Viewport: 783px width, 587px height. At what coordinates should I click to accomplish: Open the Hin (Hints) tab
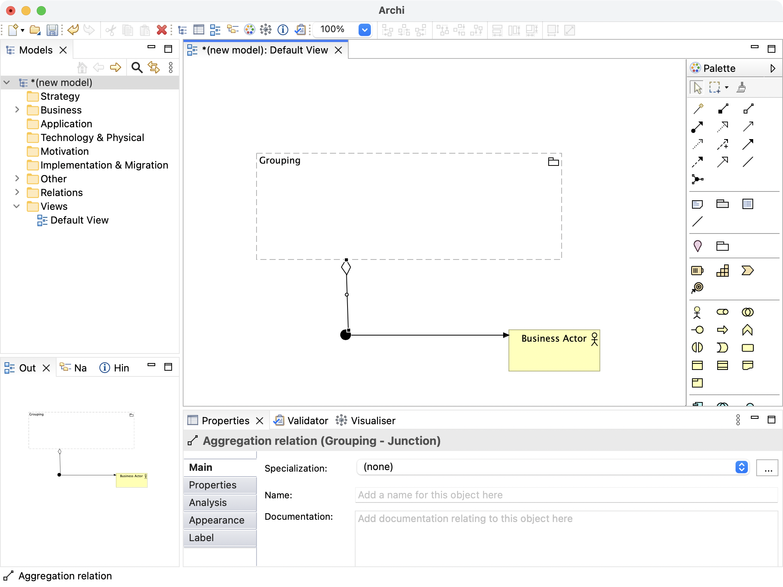(114, 368)
